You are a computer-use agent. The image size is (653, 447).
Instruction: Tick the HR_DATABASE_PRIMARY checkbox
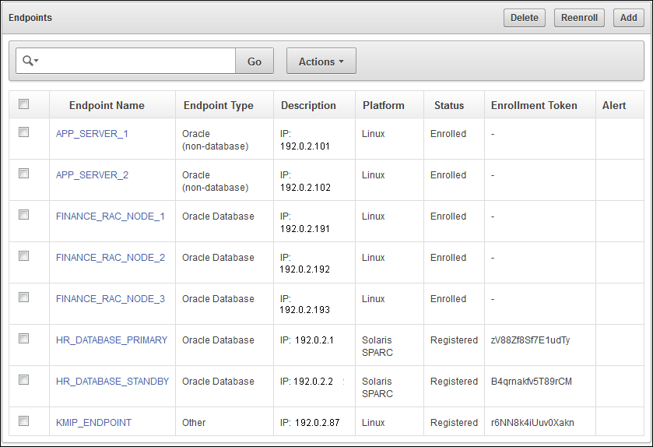[23, 338]
